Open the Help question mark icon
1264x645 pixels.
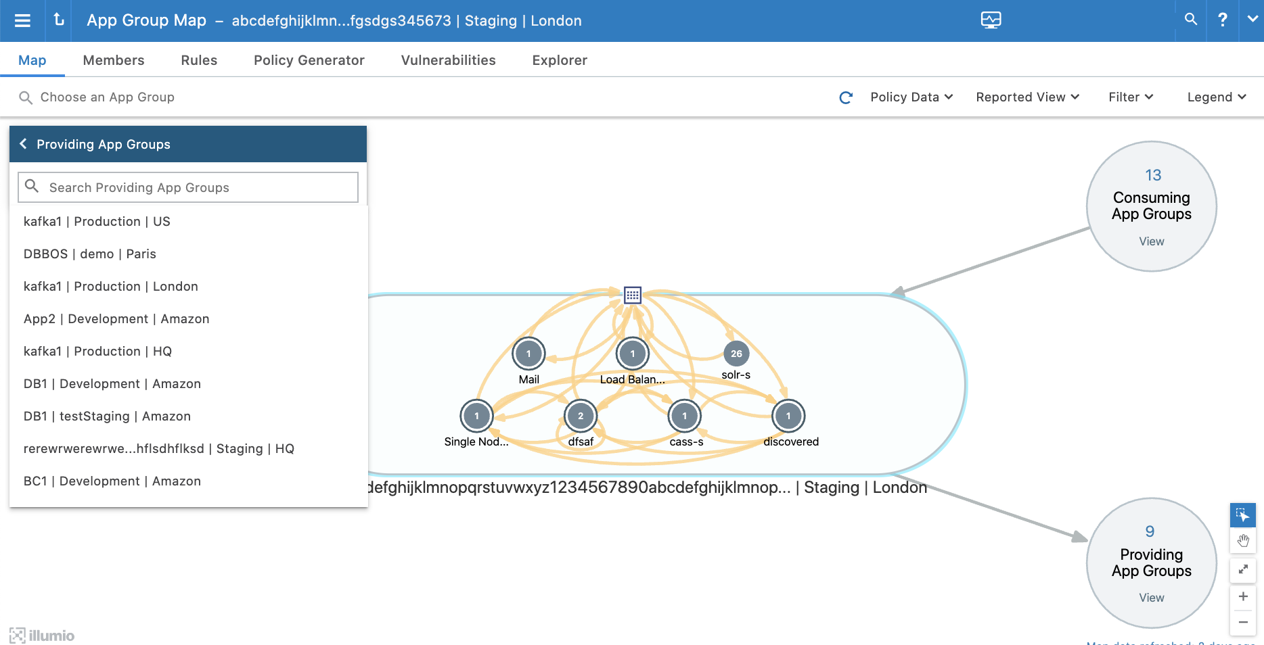(x=1222, y=20)
